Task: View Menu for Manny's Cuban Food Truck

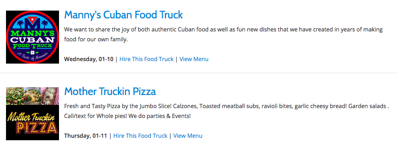Action: point(194,59)
